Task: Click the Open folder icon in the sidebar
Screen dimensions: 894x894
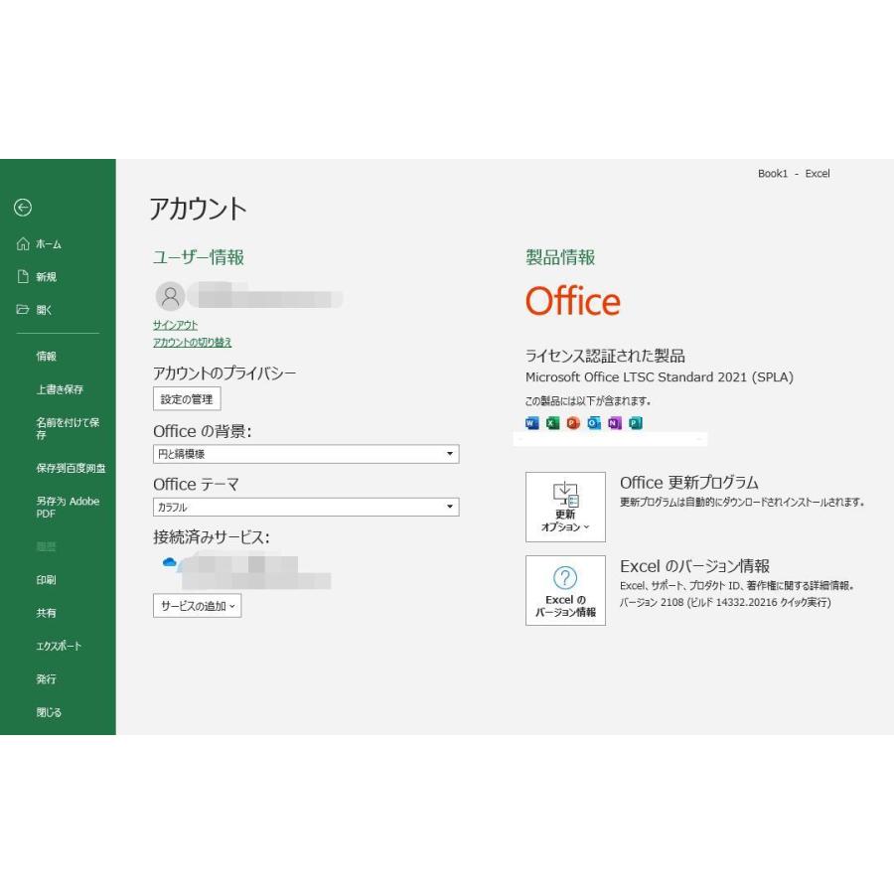Action: [x=23, y=310]
